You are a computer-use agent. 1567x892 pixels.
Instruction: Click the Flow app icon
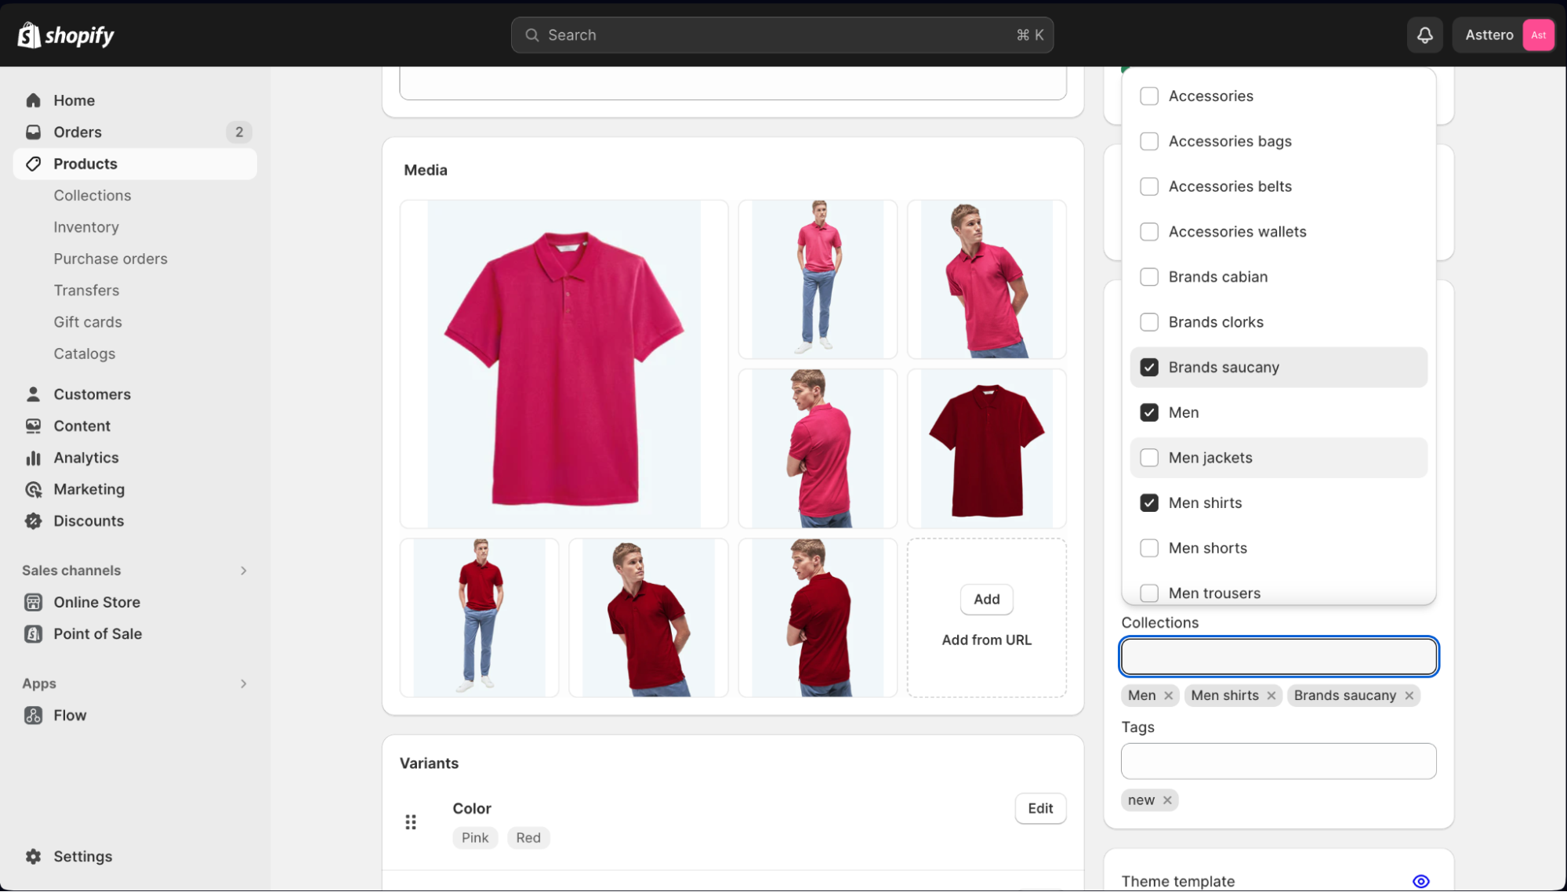[33, 716]
